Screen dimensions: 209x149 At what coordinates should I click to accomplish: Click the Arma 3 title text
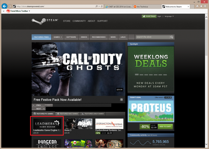68,130
